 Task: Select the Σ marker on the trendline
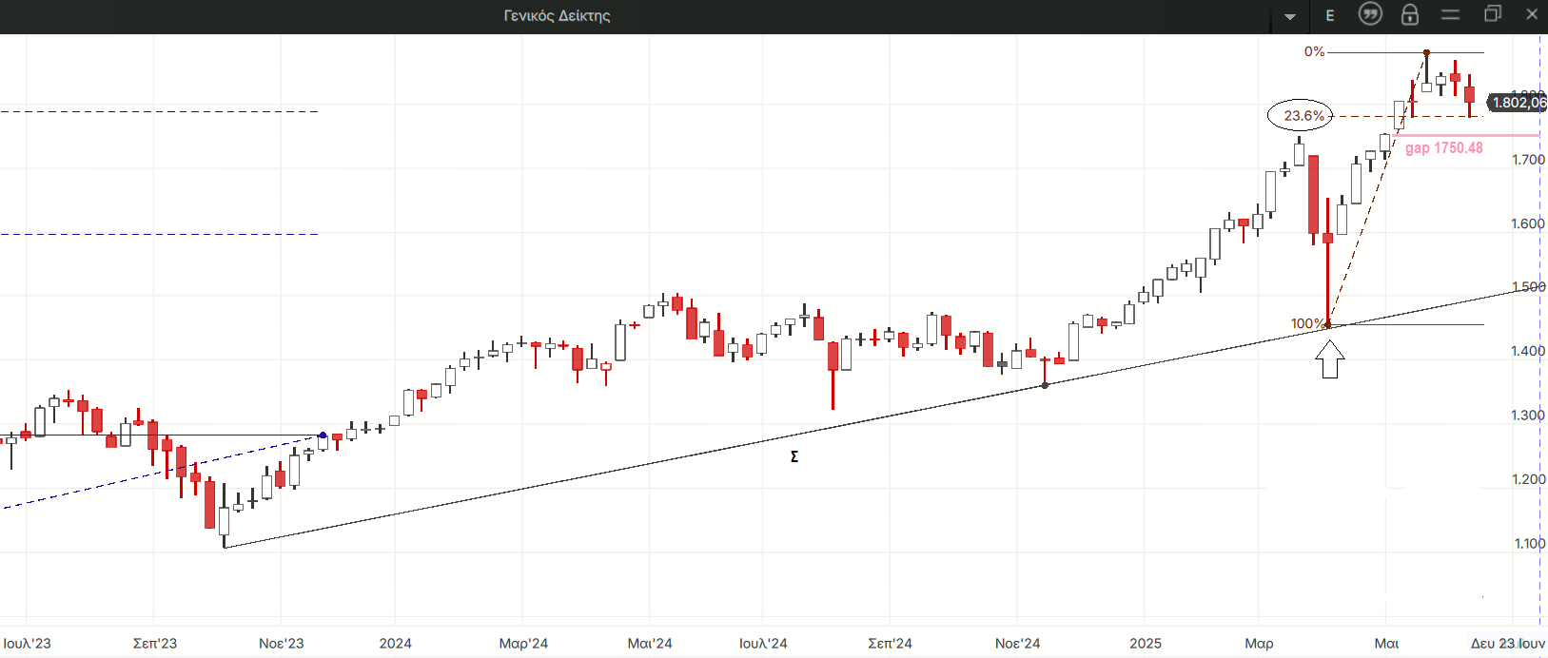pyautogui.click(x=794, y=456)
